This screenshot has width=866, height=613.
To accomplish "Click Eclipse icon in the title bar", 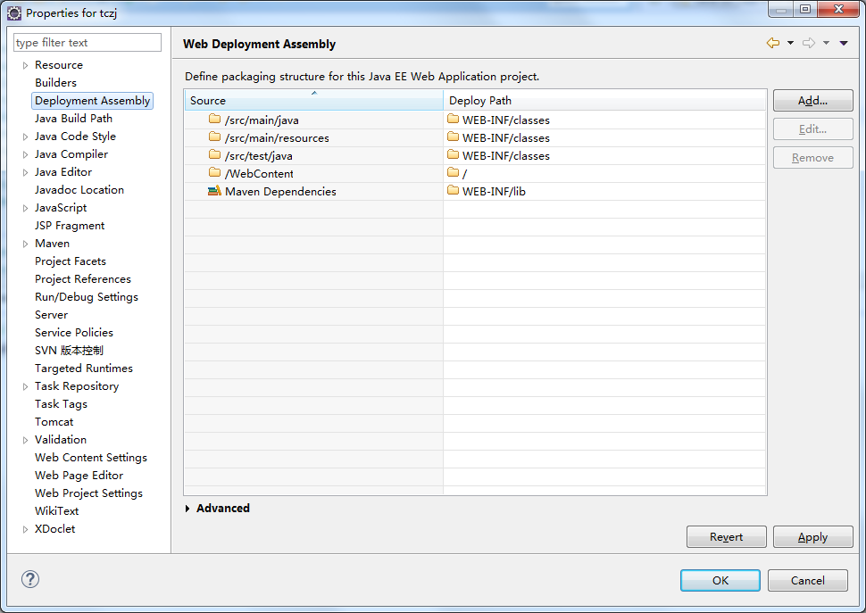I will click(14, 12).
